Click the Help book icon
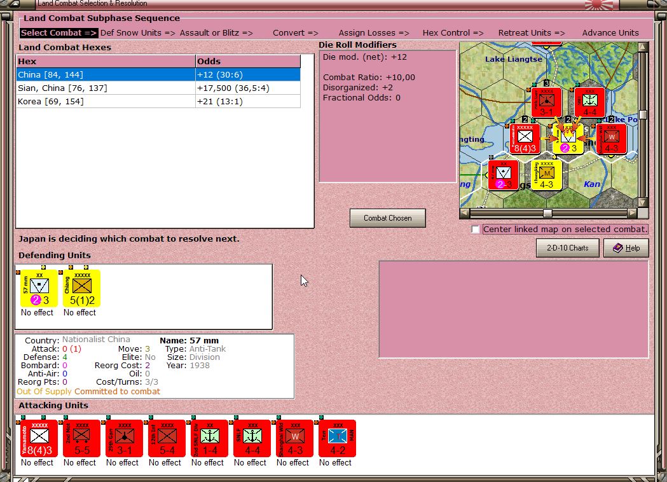667x482 pixels. pyautogui.click(x=617, y=248)
